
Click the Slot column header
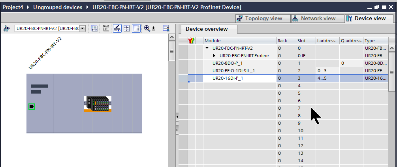coord(306,41)
